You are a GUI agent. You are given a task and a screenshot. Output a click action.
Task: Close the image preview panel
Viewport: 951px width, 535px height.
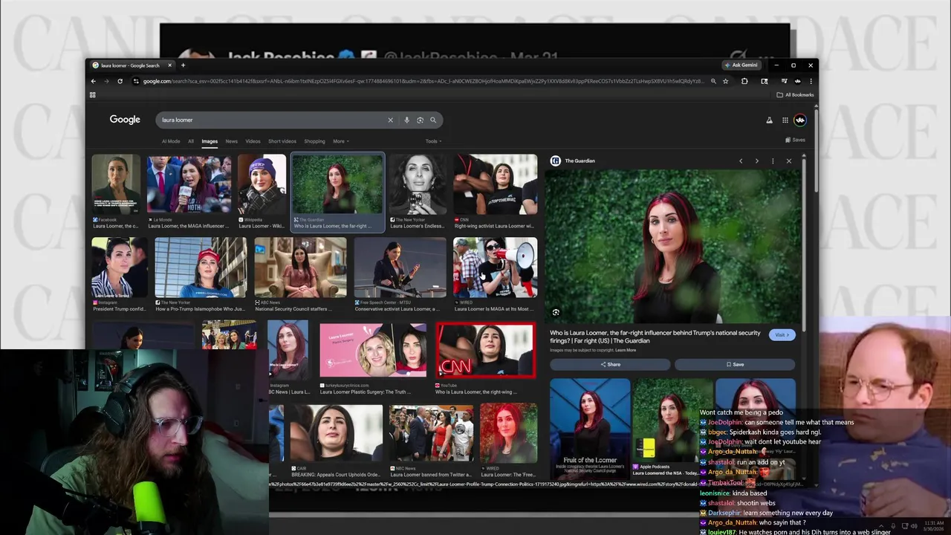(x=789, y=161)
